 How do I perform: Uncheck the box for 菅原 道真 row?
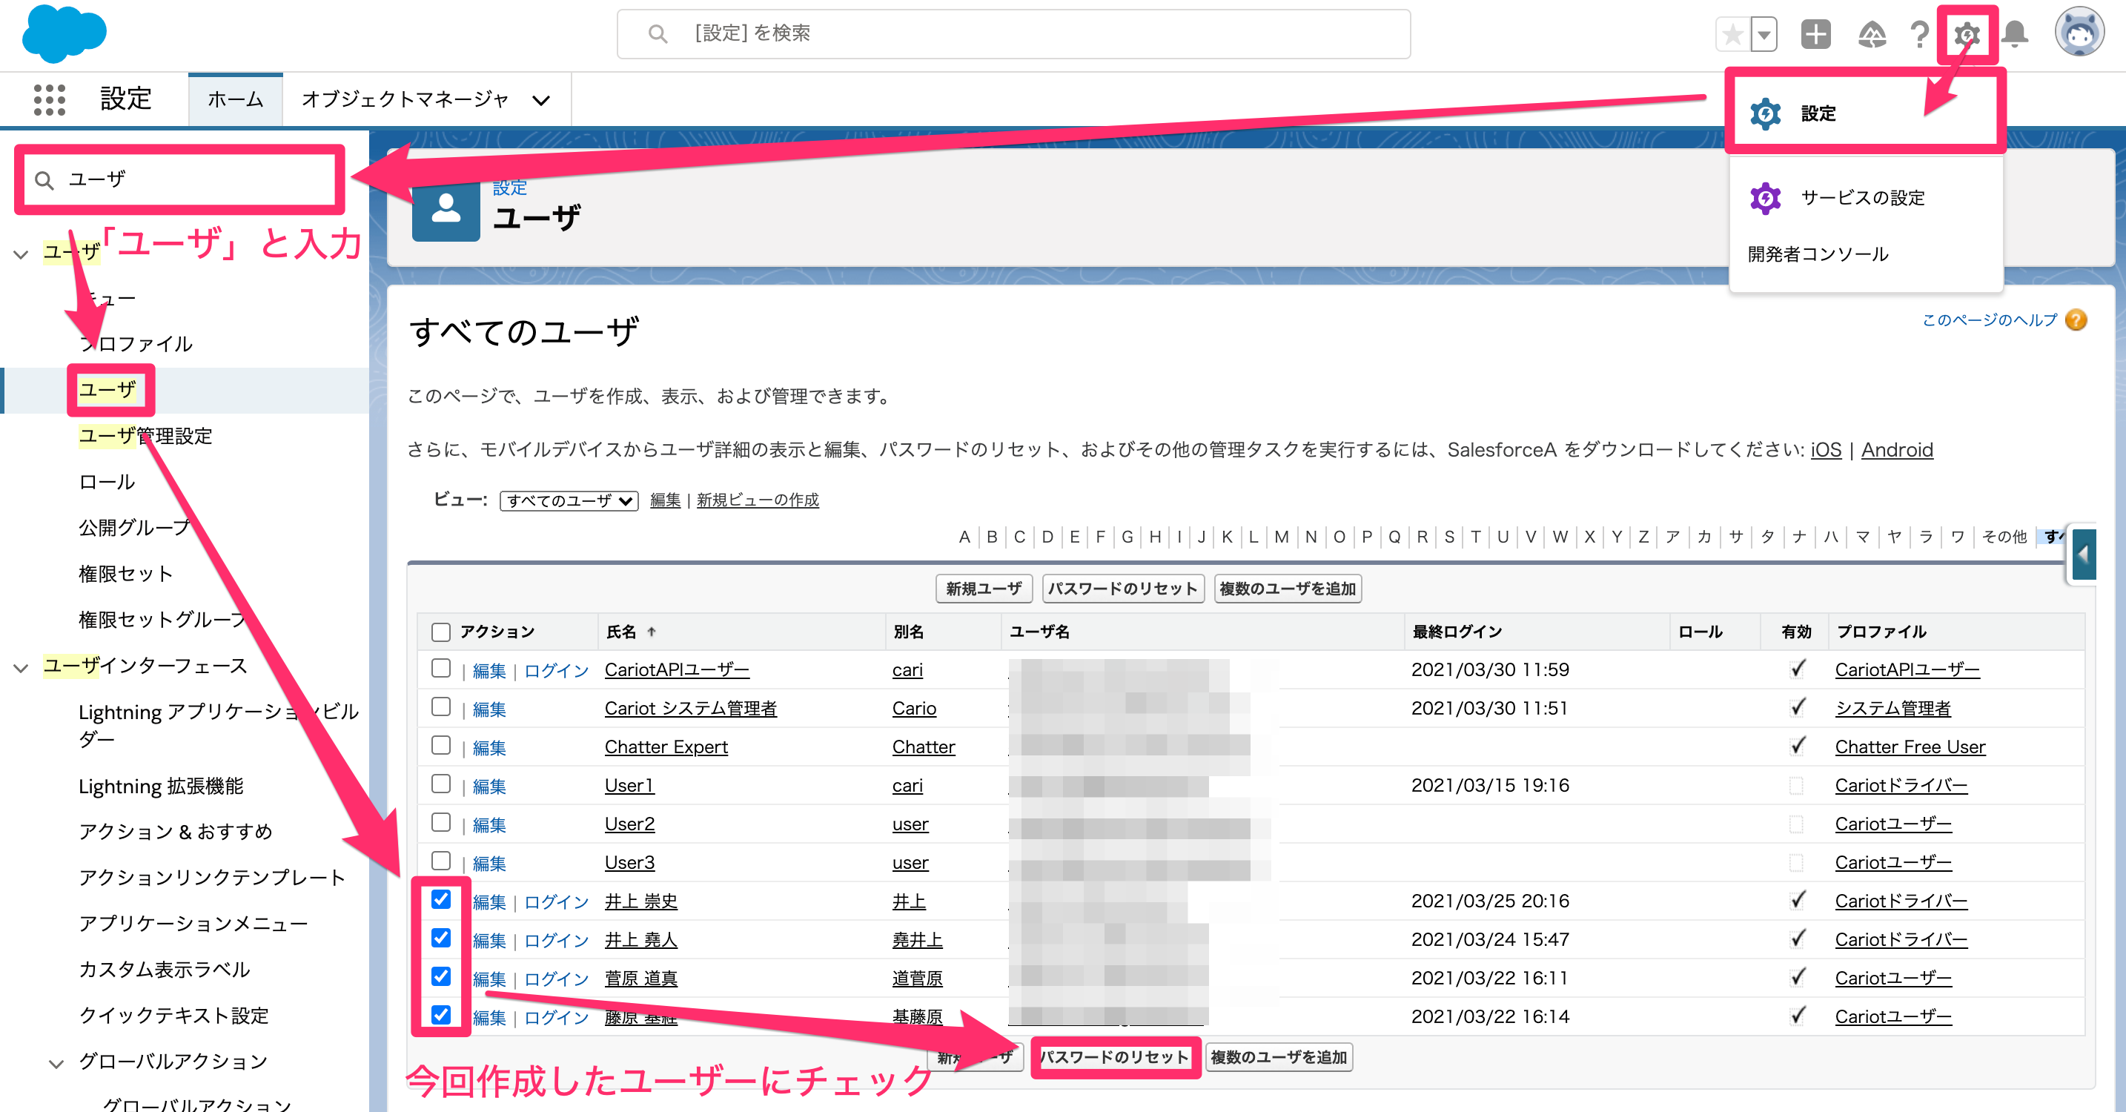click(x=441, y=976)
